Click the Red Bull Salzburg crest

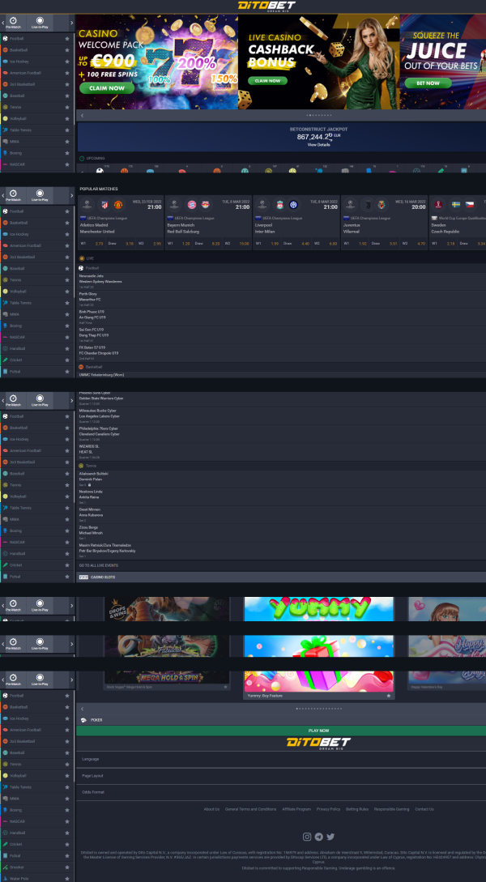[205, 205]
